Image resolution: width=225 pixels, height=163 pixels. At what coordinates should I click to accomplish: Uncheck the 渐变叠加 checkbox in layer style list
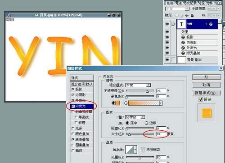pyautogui.click(x=73, y=139)
